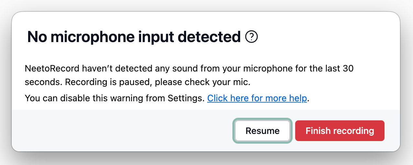Click the word "Settings" in the warning message
413x165 pixels.
[185, 98]
